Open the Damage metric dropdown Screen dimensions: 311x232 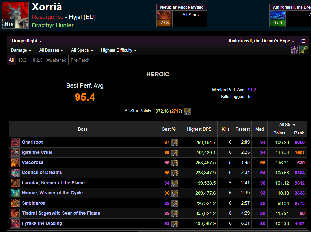coord(21,50)
